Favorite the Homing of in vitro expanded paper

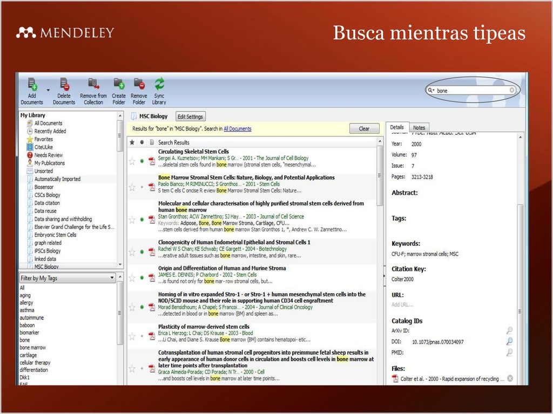pyautogui.click(x=132, y=307)
